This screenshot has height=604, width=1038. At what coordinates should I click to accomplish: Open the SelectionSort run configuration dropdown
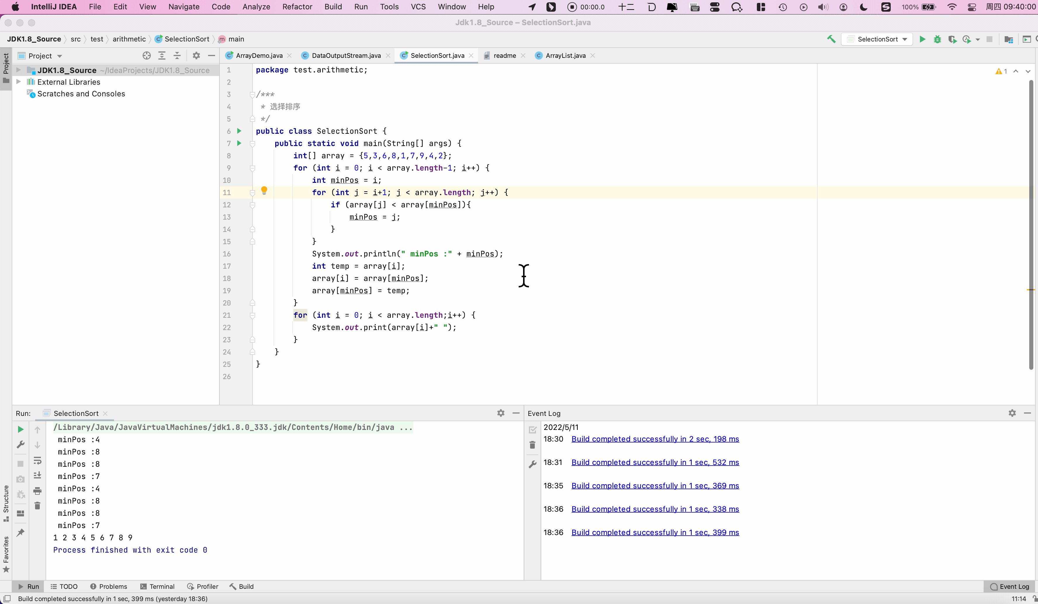[877, 39]
